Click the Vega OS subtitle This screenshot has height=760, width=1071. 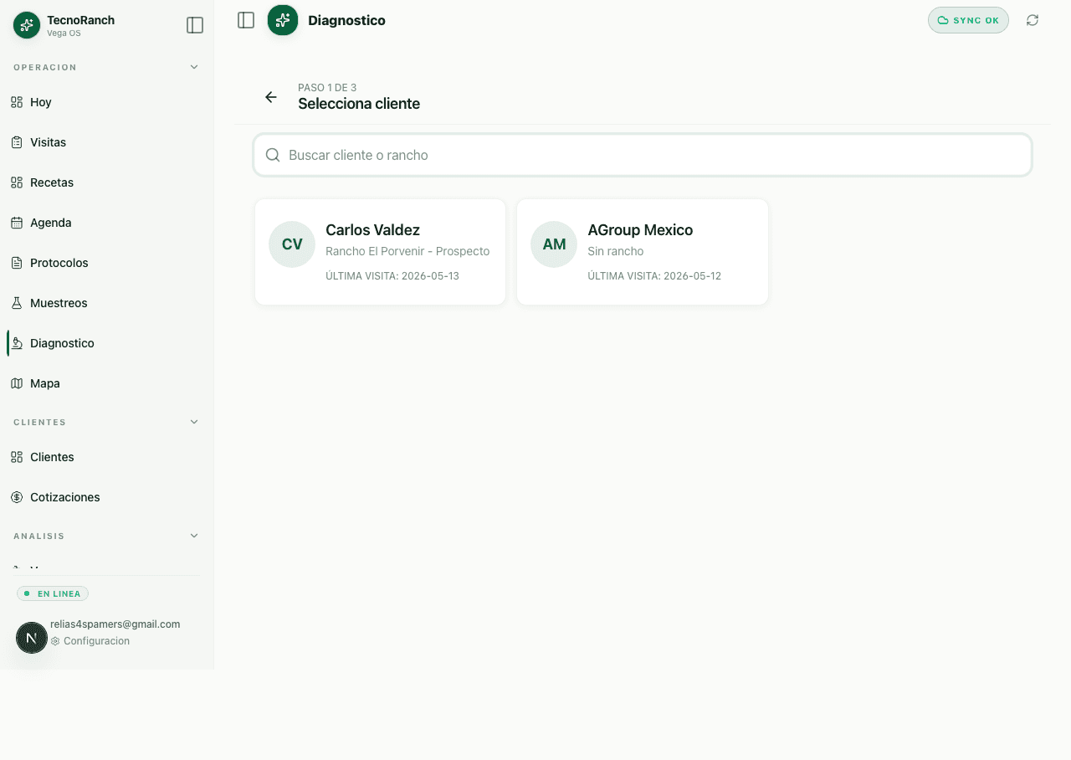pyautogui.click(x=64, y=33)
